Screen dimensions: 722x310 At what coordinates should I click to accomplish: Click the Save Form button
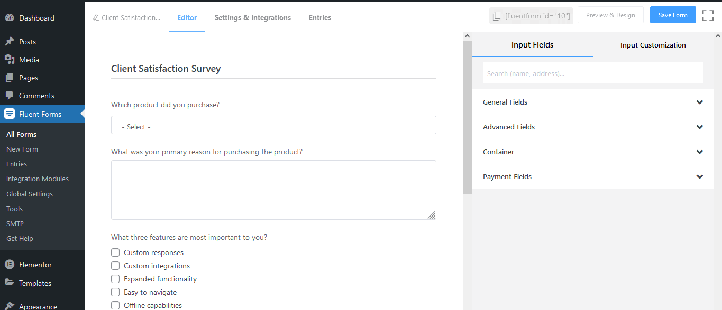(673, 15)
